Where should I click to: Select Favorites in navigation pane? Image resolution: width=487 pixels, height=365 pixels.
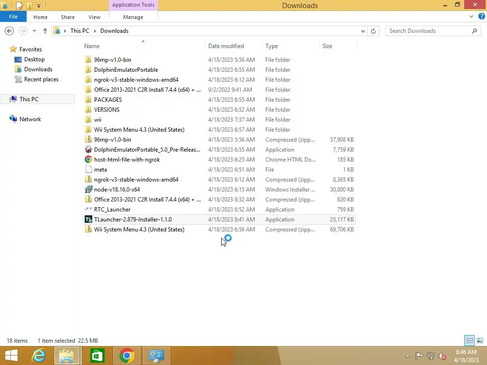coord(30,49)
